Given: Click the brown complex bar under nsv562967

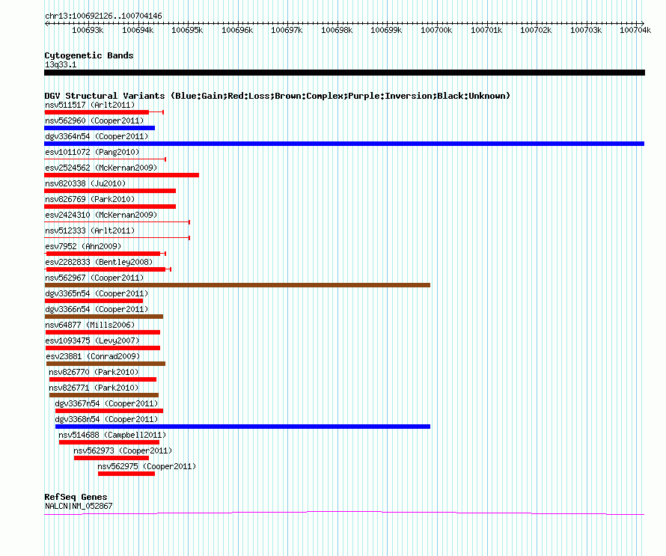Looking at the screenshot, I should 237,285.
